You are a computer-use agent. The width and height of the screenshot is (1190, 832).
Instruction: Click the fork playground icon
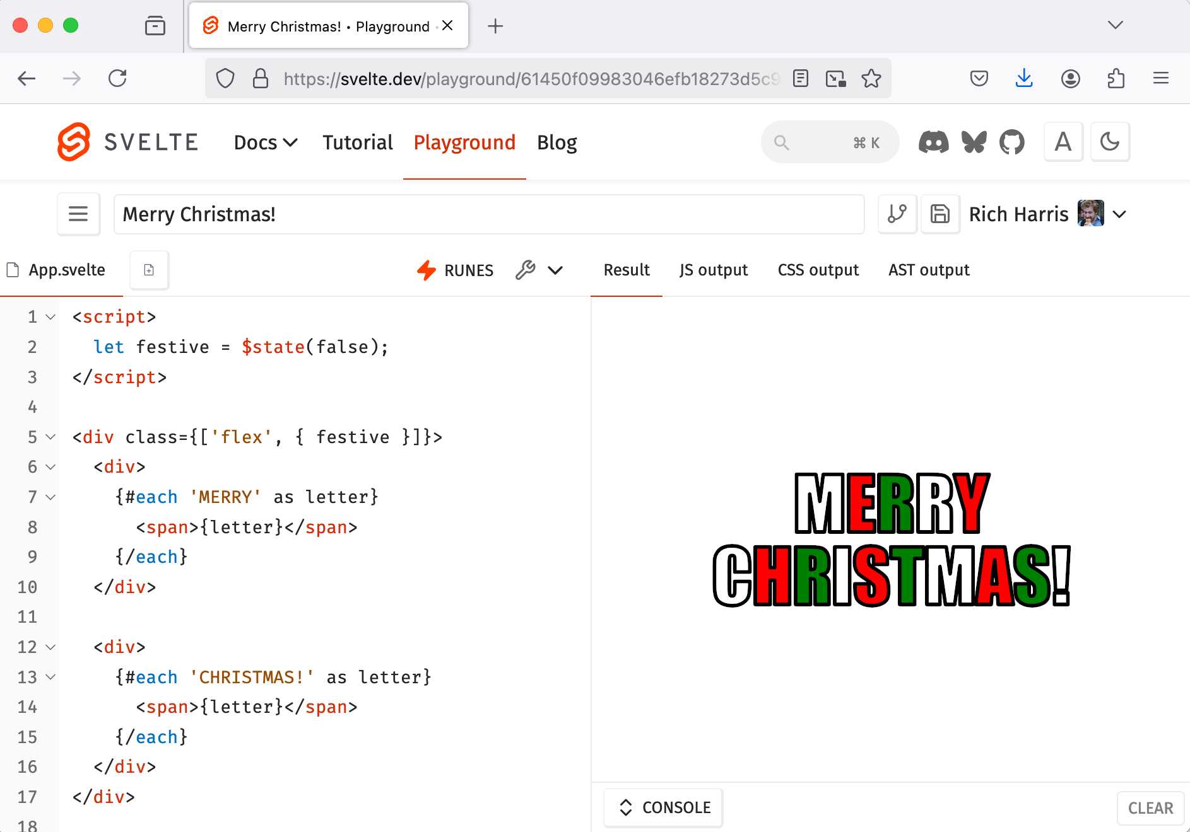(x=897, y=214)
